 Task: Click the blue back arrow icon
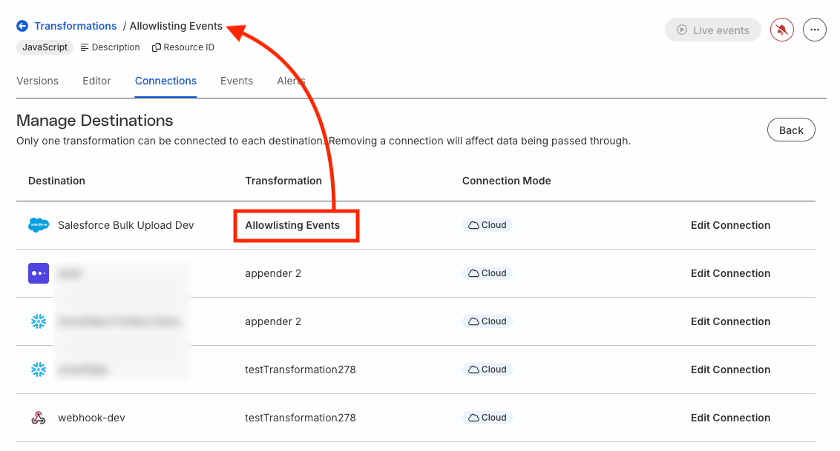pos(22,26)
